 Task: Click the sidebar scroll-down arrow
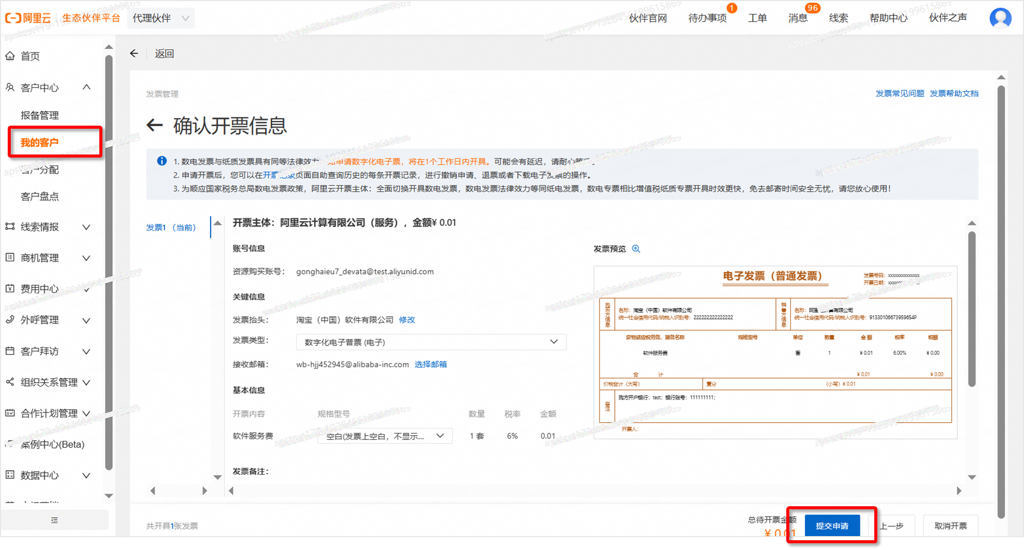click(x=109, y=496)
